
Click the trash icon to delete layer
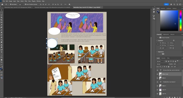point(180,97)
